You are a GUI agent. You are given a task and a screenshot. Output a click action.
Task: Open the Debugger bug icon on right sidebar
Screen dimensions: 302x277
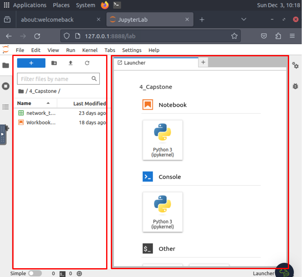[x=295, y=86]
